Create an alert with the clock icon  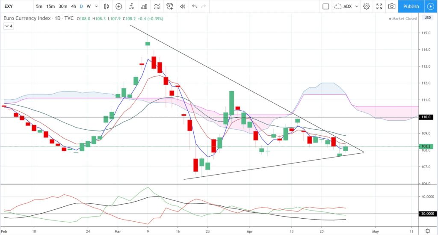pos(169,6)
